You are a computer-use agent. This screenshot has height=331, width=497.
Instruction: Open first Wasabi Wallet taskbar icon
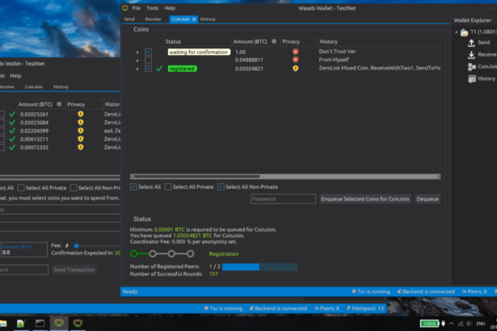point(59,323)
